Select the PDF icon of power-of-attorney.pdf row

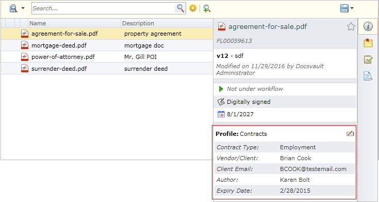click(x=25, y=57)
